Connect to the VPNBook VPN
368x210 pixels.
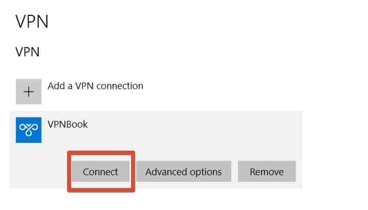[101, 172]
